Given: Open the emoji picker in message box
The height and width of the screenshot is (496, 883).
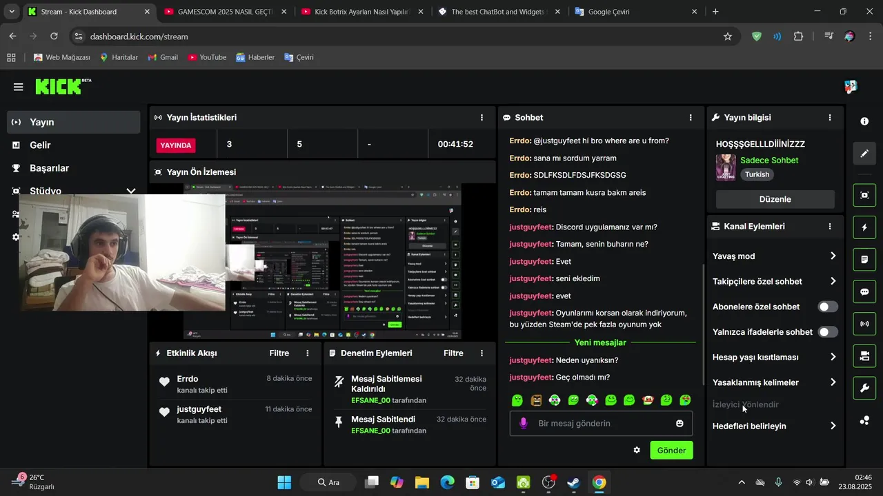Looking at the screenshot, I should tap(679, 424).
